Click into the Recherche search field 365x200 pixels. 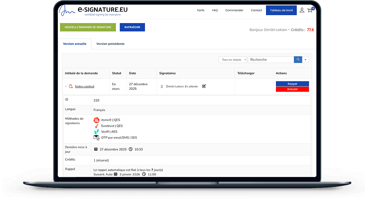click(x=271, y=60)
